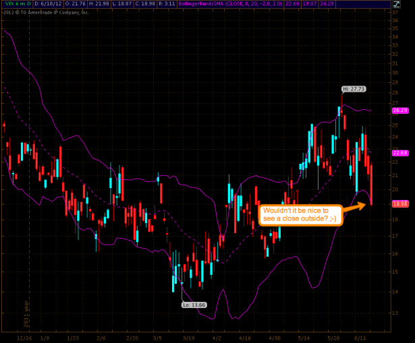Image resolution: width=415 pixels, height=343 pixels.
Task: Click the O: 21.76 open value
Action: tap(78, 4)
